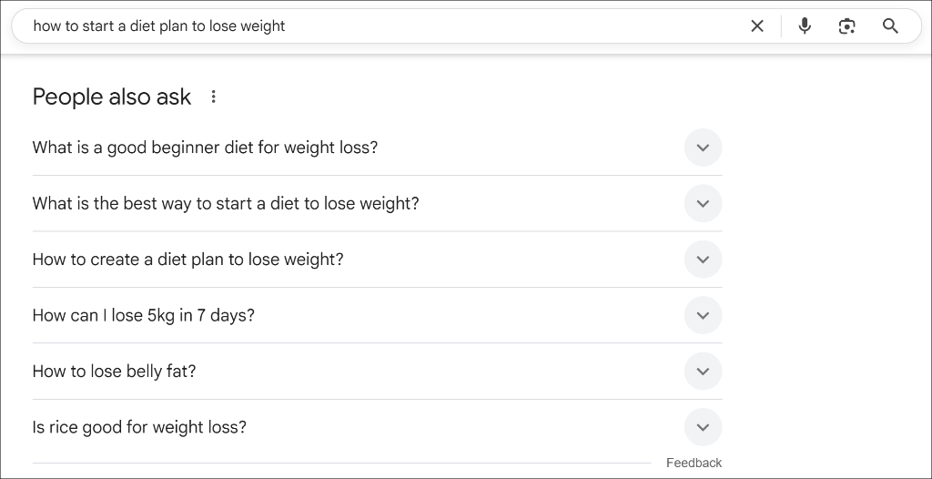Expand the rice good for weight loss chevron
The width and height of the screenshot is (932, 479).
[x=704, y=427]
